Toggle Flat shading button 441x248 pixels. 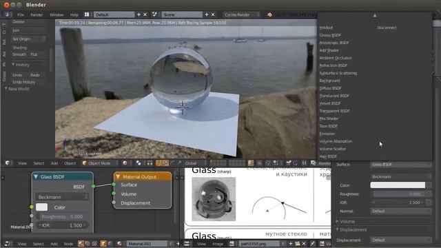coord(34,54)
